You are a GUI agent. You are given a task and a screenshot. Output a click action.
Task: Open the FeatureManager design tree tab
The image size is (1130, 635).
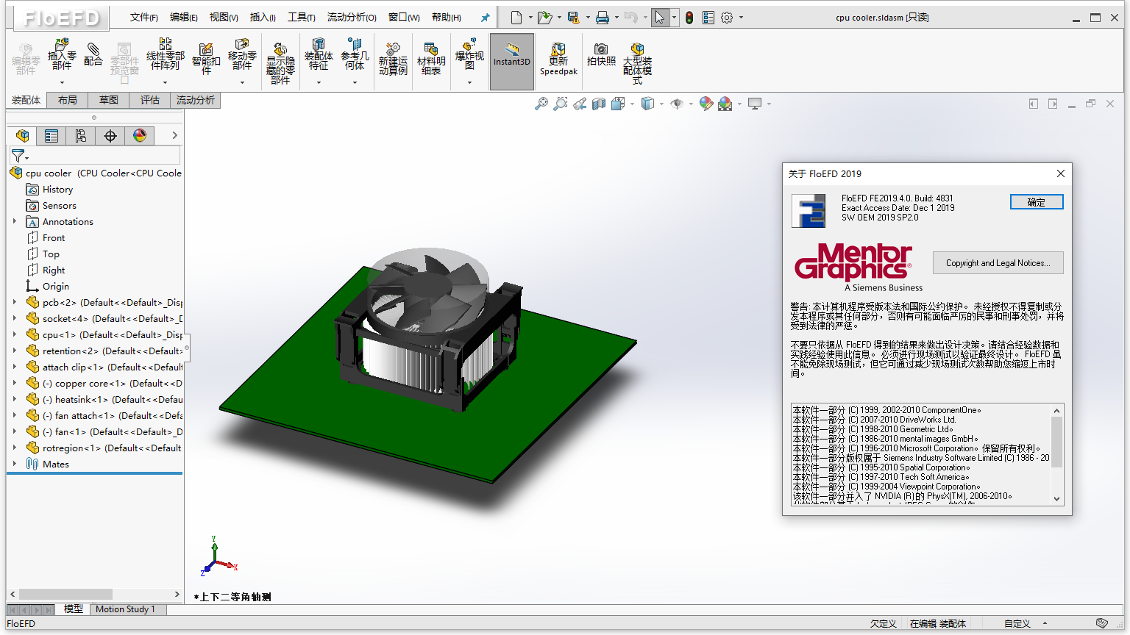[x=23, y=135]
